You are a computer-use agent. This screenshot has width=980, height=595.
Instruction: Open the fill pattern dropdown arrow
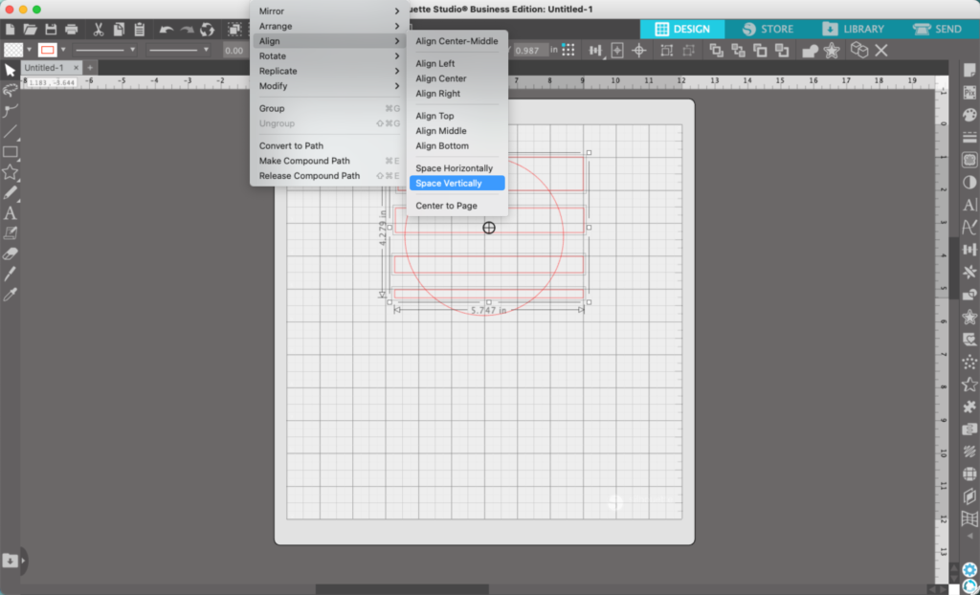click(30, 50)
